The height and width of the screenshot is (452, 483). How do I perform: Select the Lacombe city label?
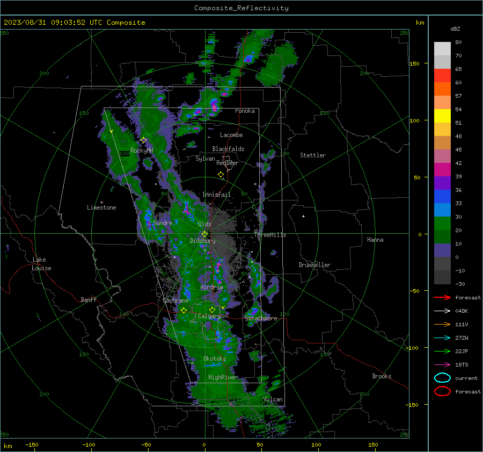[x=231, y=135]
